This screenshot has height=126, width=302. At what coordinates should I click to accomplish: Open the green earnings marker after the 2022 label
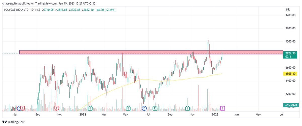[90, 108]
